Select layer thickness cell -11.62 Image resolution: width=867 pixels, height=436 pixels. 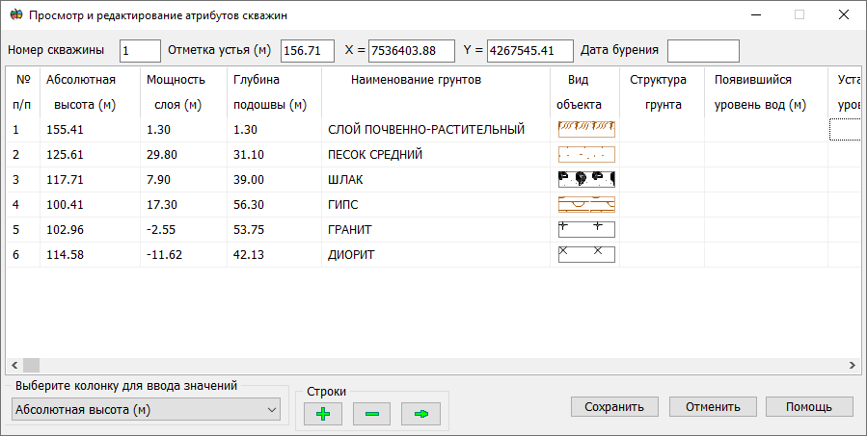(x=183, y=254)
